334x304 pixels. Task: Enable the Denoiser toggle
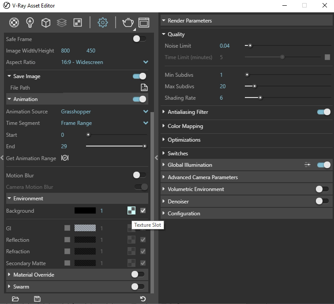pos(322,201)
